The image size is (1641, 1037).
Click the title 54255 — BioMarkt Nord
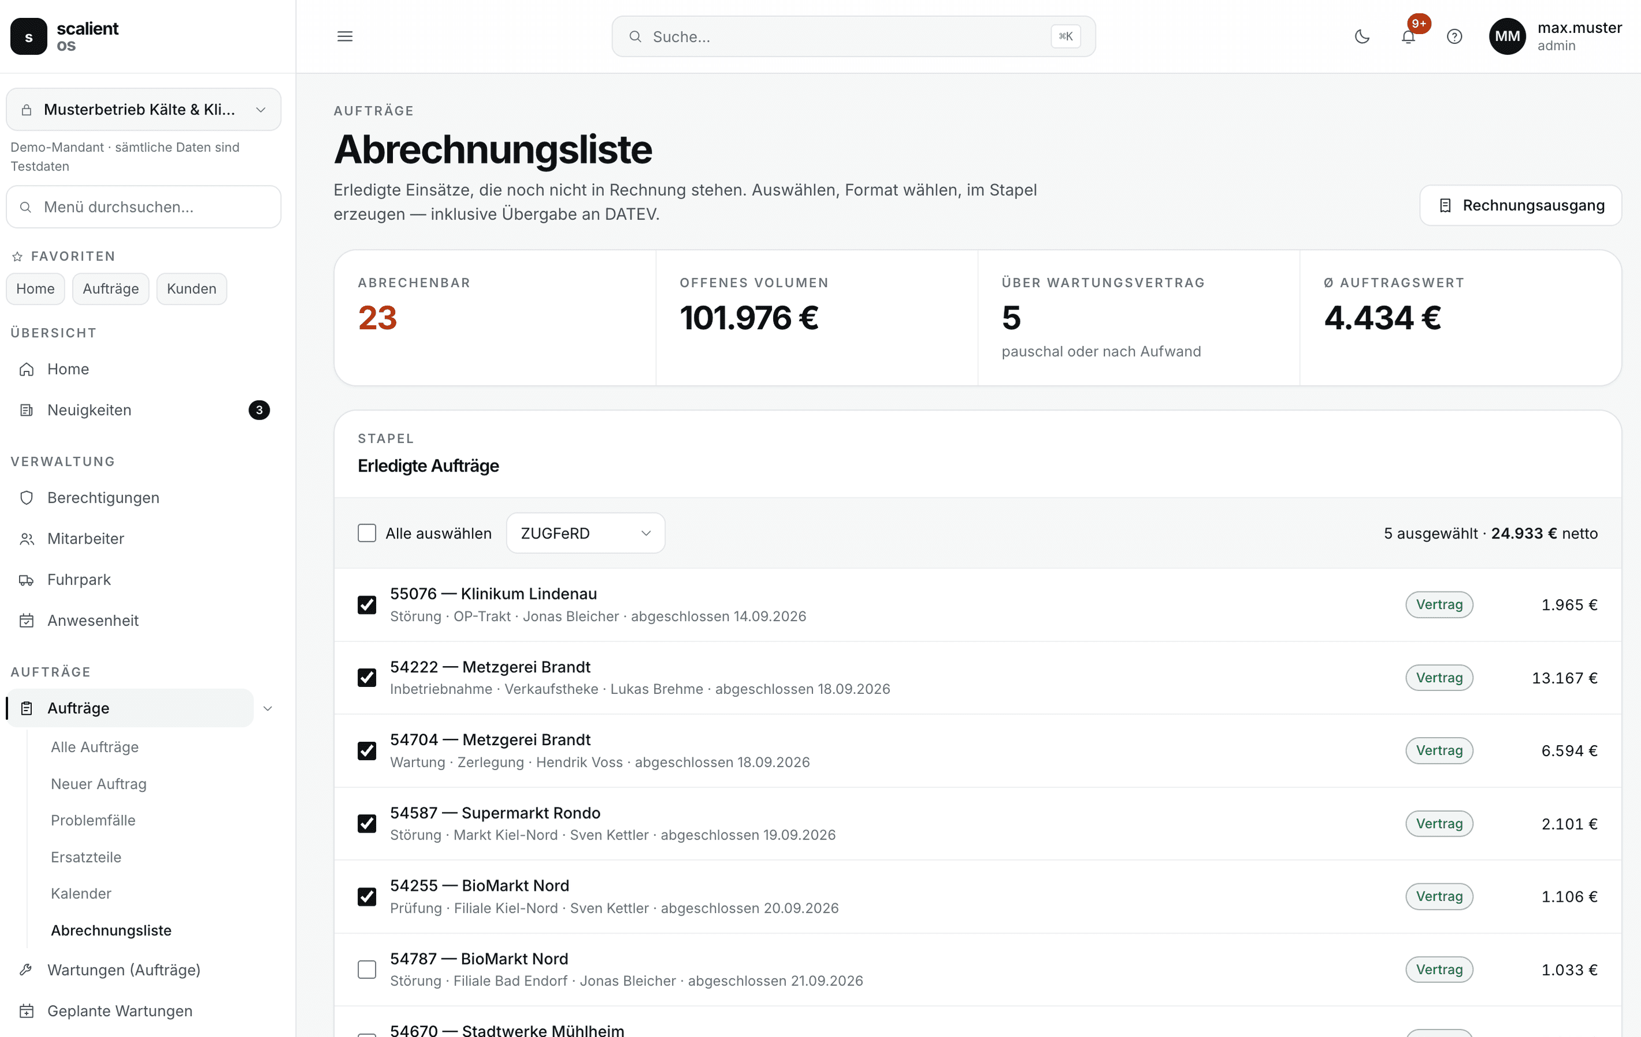479,885
